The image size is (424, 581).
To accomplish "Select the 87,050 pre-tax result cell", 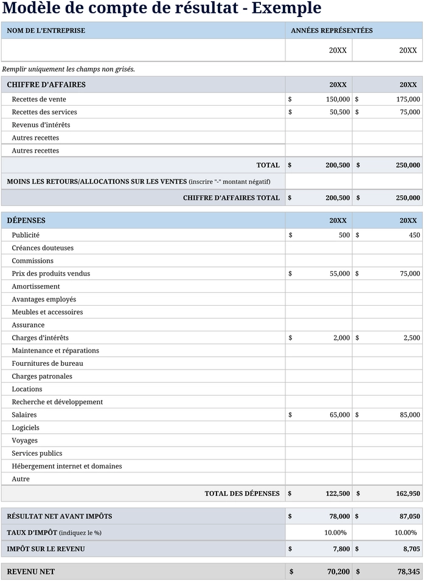I will [388, 516].
